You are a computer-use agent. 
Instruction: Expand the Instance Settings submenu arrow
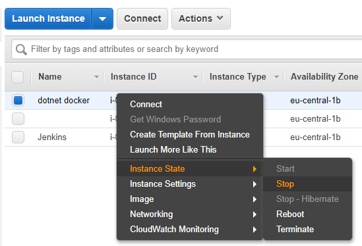tap(255, 184)
